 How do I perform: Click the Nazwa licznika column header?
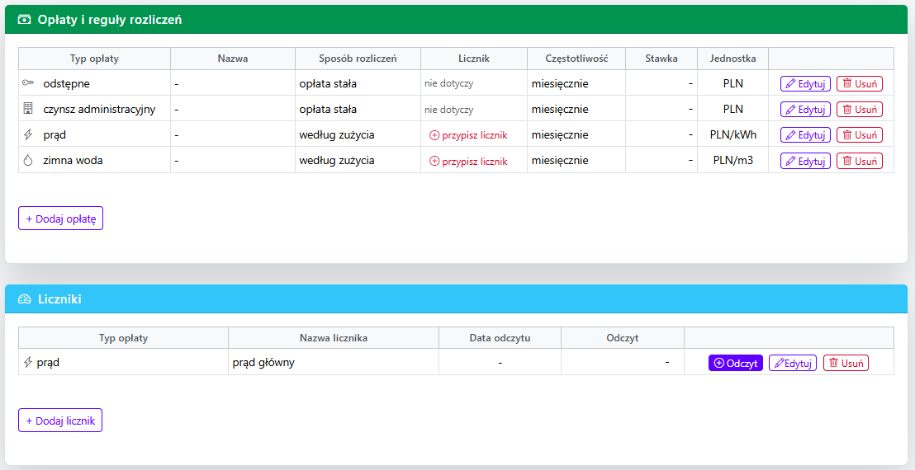pos(333,338)
